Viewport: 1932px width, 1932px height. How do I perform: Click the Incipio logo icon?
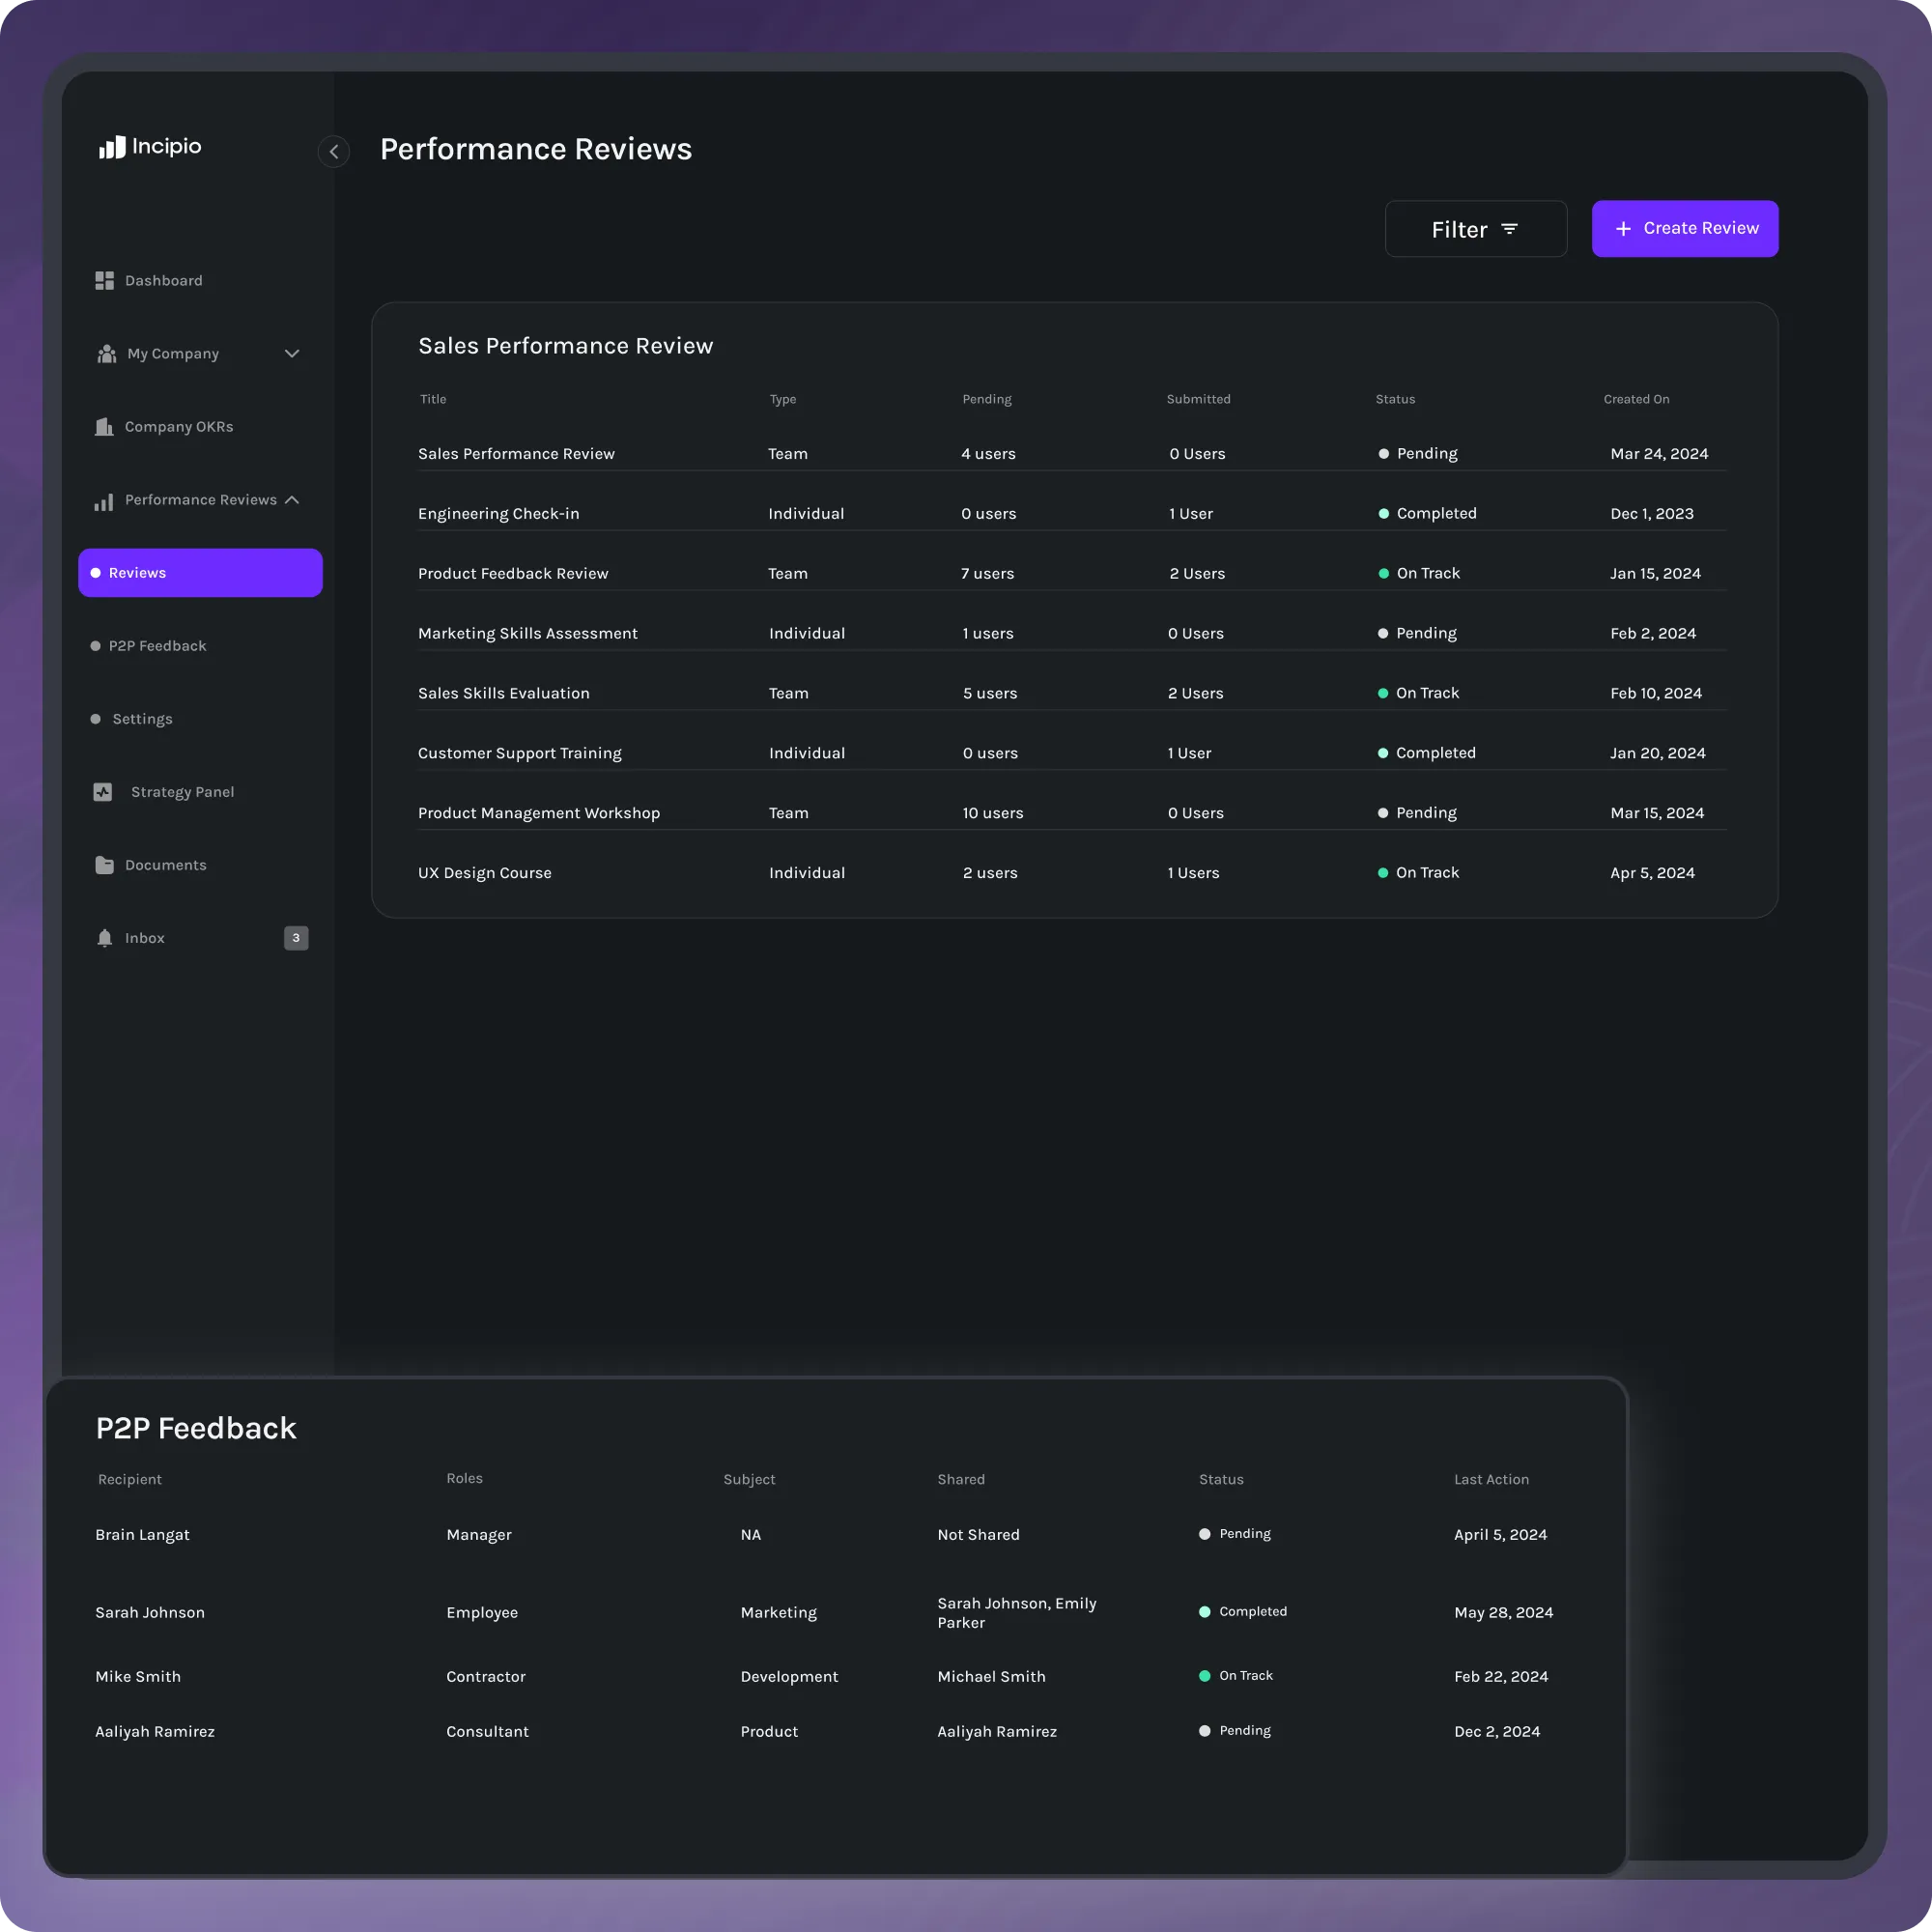(x=112, y=147)
